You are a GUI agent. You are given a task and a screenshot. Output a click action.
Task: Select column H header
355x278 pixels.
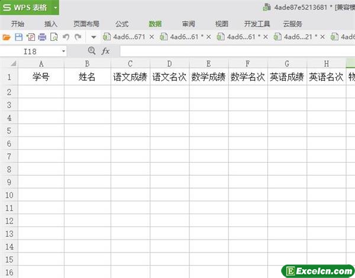[326, 64]
